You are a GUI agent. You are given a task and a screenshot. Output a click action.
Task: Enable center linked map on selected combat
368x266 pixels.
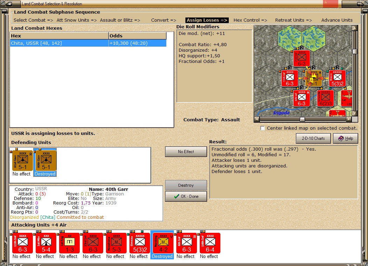coord(263,128)
